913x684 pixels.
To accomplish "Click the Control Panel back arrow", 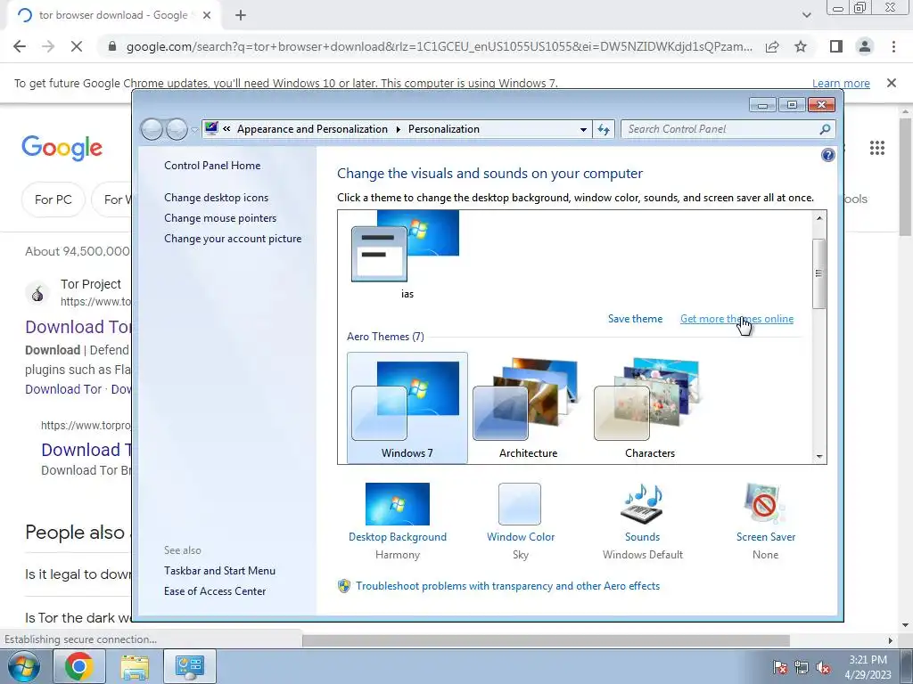I will [152, 129].
